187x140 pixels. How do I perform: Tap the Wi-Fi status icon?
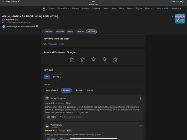point(174,2)
